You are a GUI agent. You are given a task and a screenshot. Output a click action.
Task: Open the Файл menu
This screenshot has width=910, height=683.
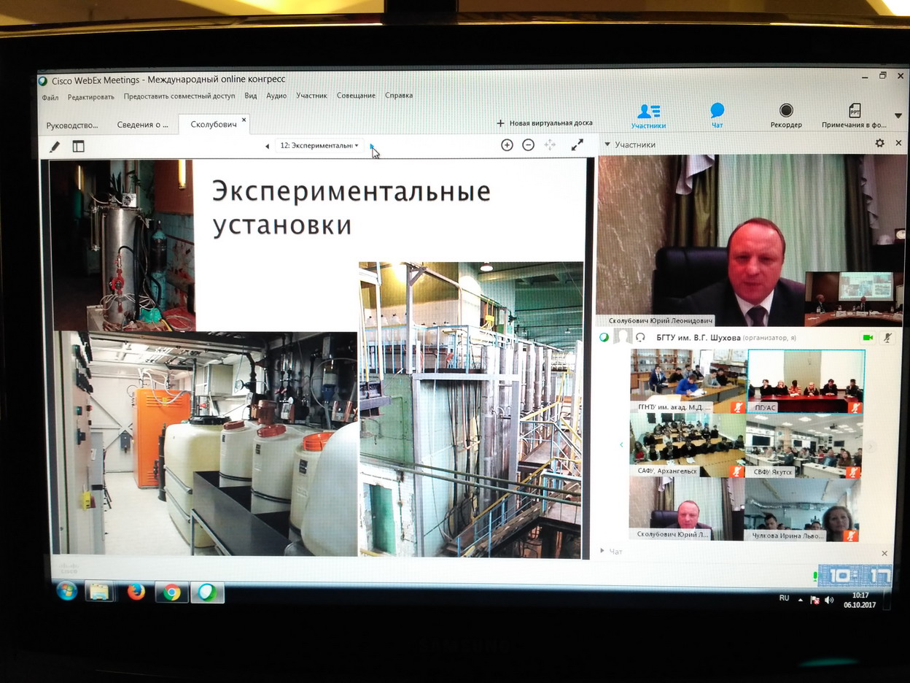[50, 96]
